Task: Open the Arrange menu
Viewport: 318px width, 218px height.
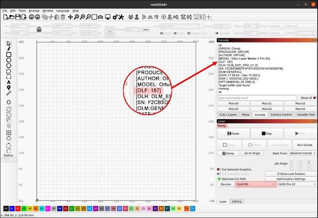Action: click(34, 11)
